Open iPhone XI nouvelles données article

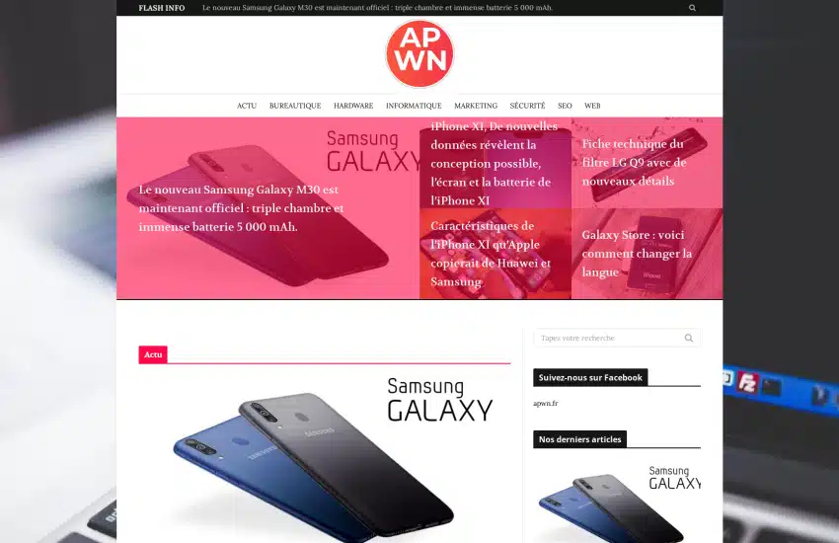[494, 164]
